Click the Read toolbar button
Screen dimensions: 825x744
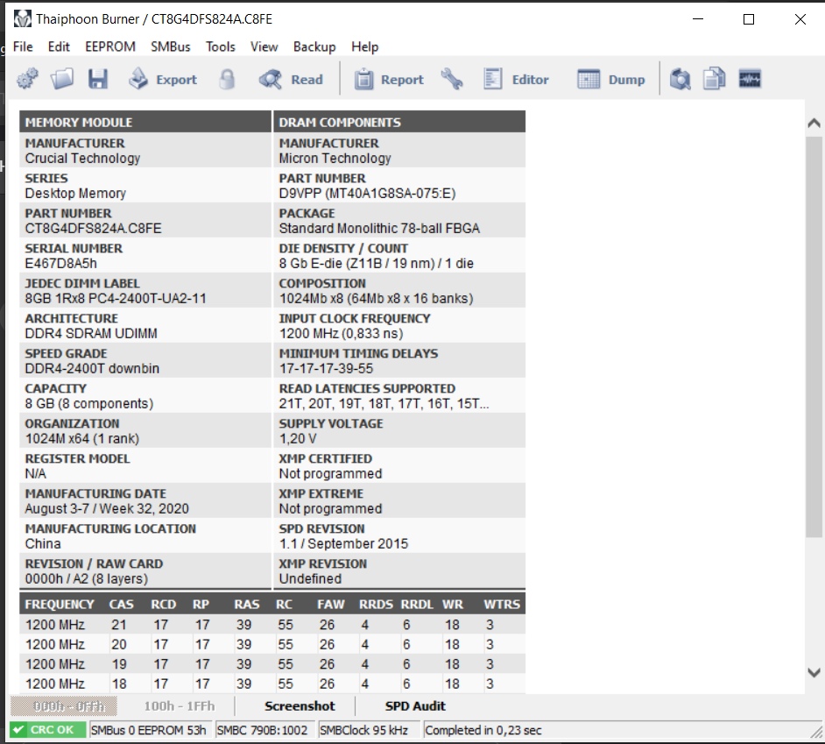pyautogui.click(x=291, y=80)
